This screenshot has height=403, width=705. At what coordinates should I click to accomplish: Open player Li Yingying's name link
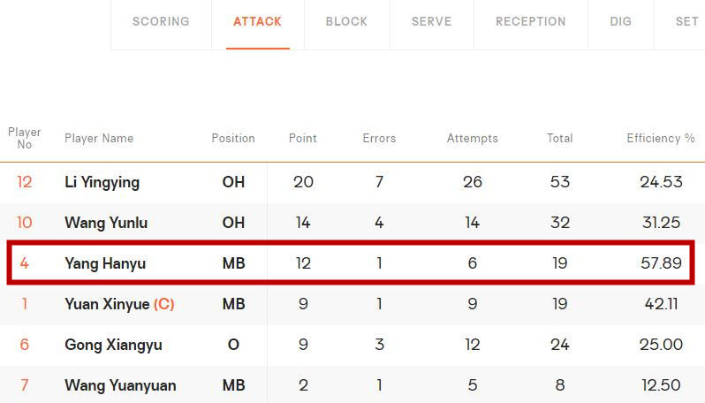tap(102, 182)
